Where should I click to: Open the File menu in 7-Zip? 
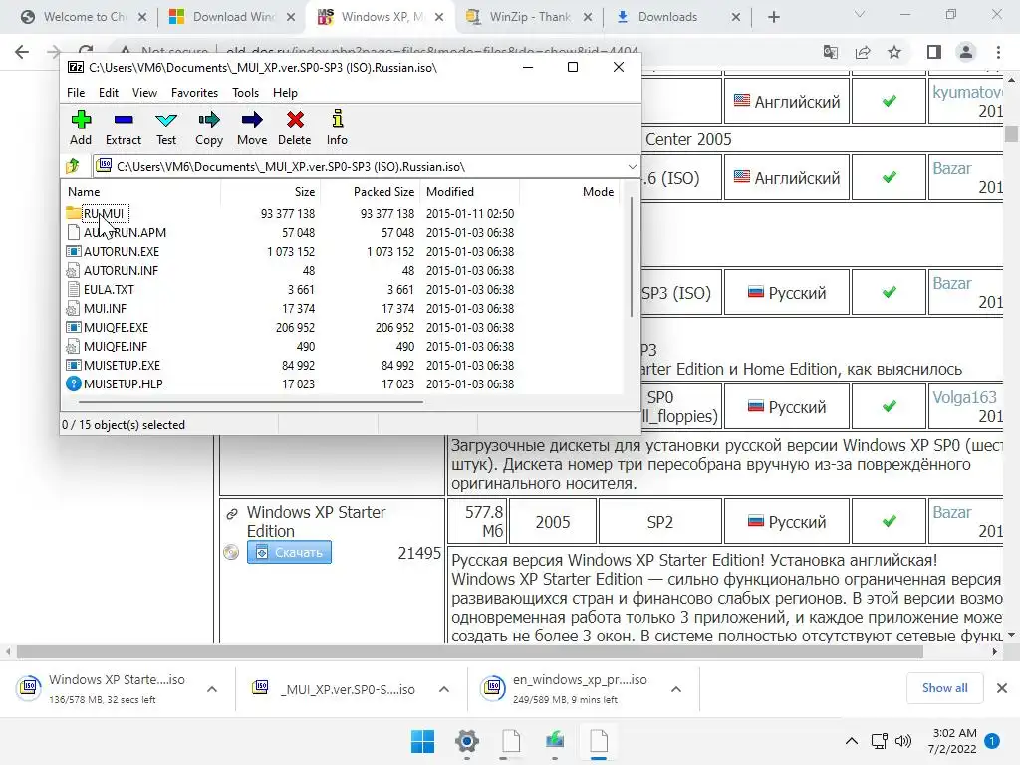click(76, 93)
